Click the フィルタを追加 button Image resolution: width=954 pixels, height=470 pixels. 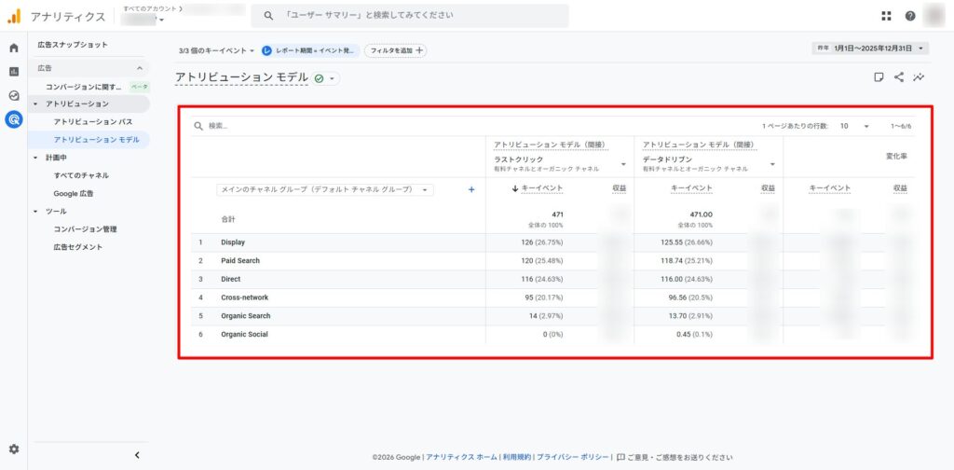pyautogui.click(x=396, y=50)
